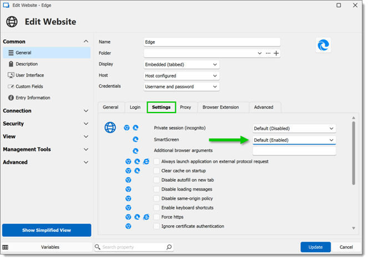Select Entry Information in the sidebar
This screenshot has width=368, height=260.
[47, 98]
